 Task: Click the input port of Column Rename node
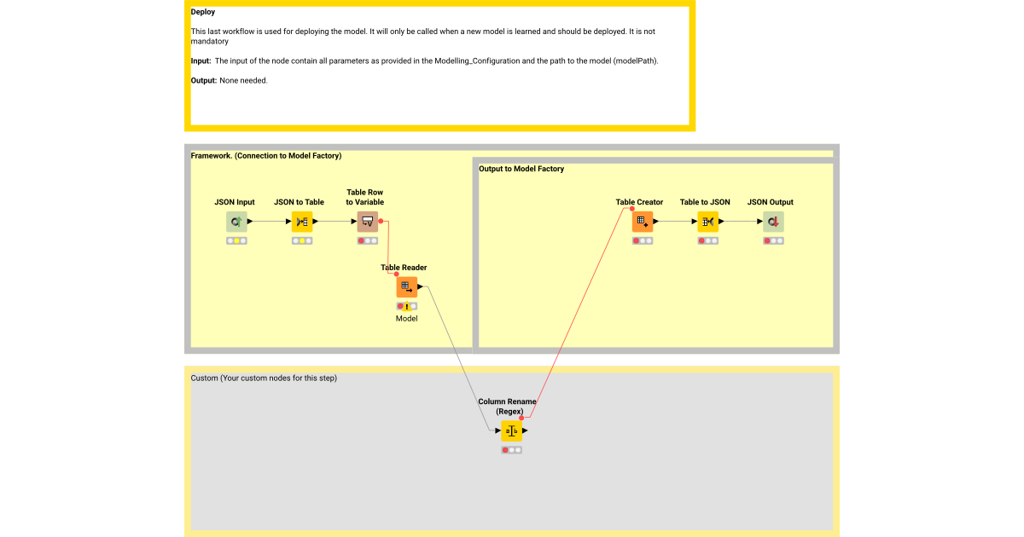(x=499, y=430)
